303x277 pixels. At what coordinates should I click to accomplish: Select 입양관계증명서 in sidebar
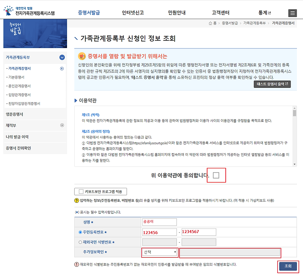point(20,95)
